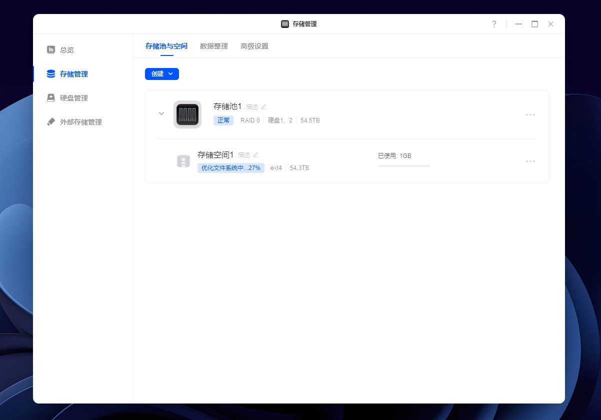Click the 正常 status badge

[x=223, y=120]
